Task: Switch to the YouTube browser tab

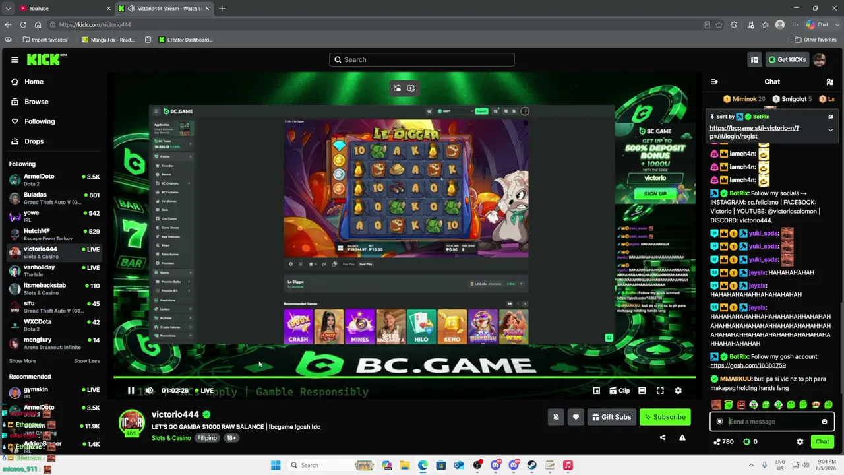Action: [x=63, y=9]
